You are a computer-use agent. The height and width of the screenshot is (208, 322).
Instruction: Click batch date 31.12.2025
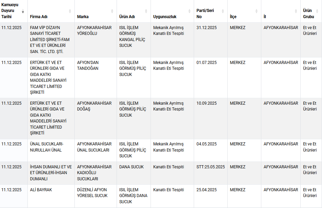pos(206,28)
